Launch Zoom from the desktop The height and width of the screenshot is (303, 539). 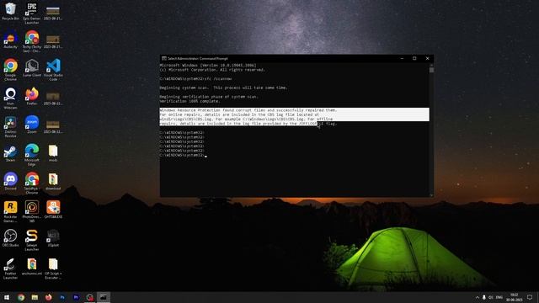pos(32,125)
